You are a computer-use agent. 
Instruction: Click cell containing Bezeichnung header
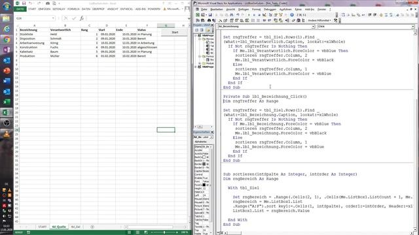(x=34, y=30)
